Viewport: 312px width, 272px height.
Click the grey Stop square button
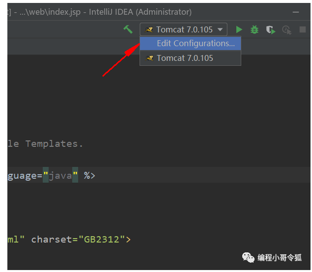tap(303, 29)
